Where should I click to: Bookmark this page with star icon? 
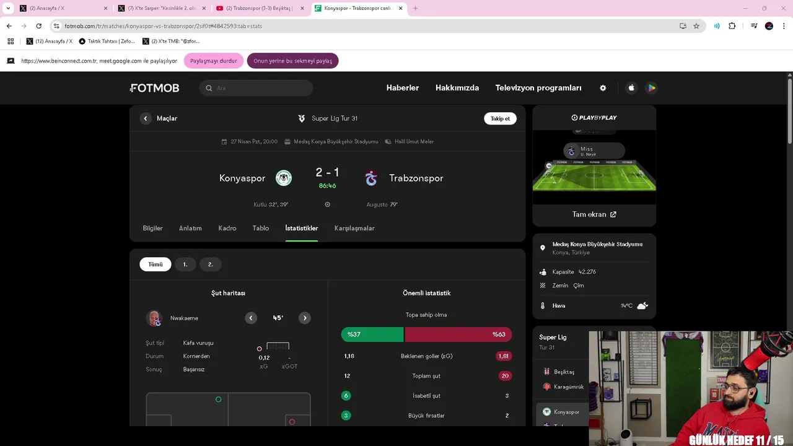coord(696,26)
